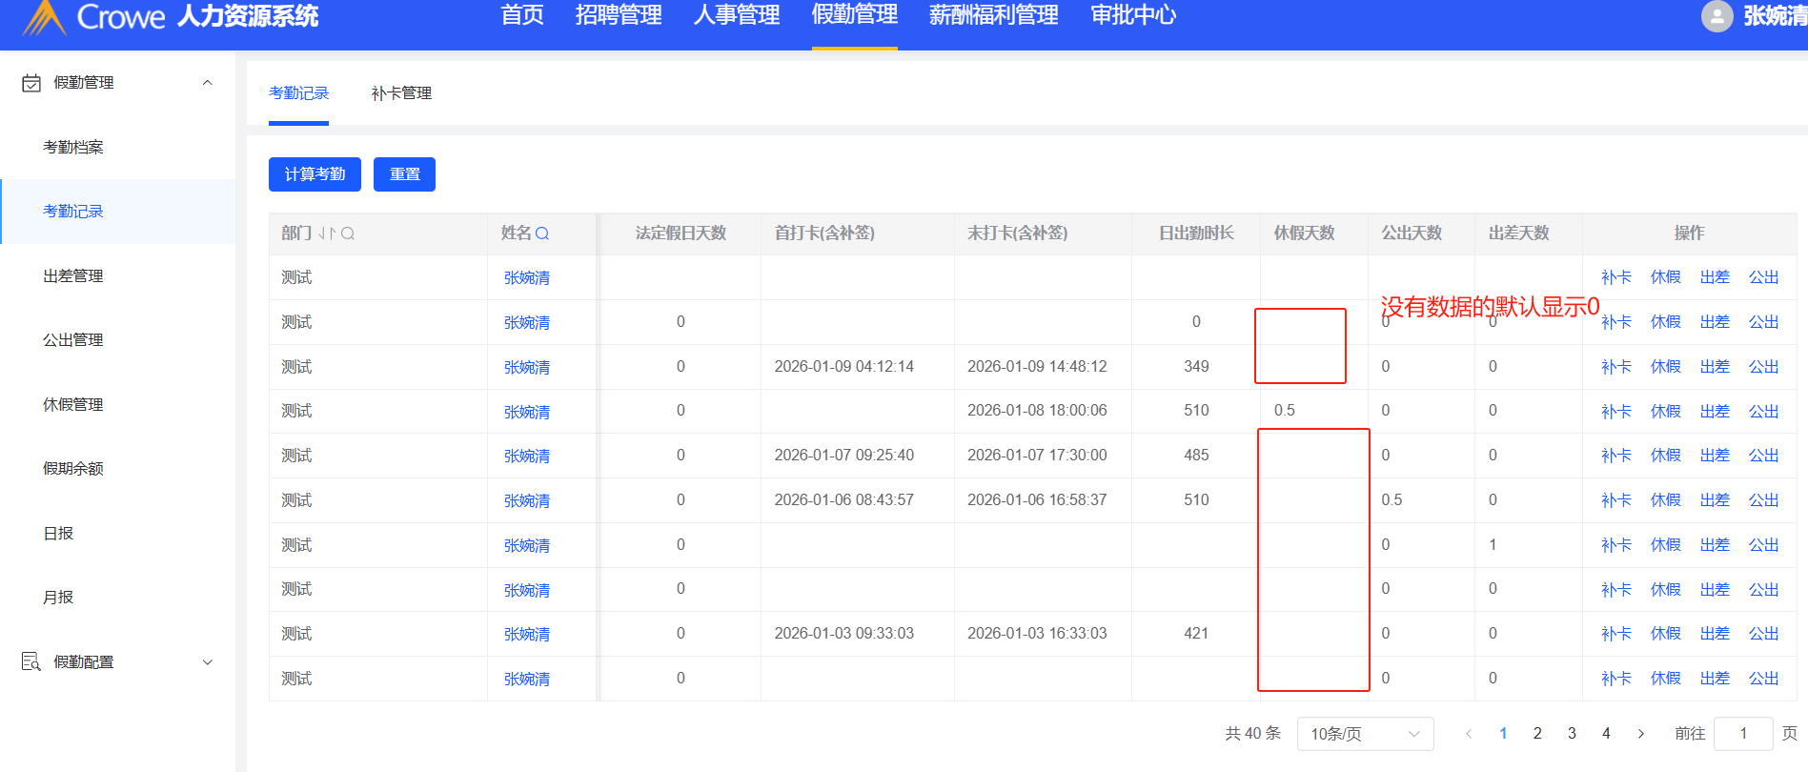
Task: Click the 假勤配置 sidebar icon
Action: click(x=31, y=661)
